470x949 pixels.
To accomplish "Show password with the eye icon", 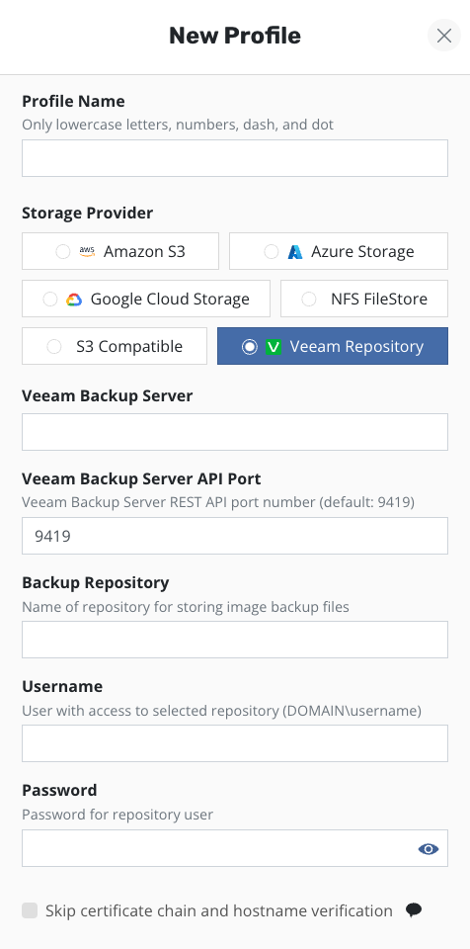I will tap(429, 849).
